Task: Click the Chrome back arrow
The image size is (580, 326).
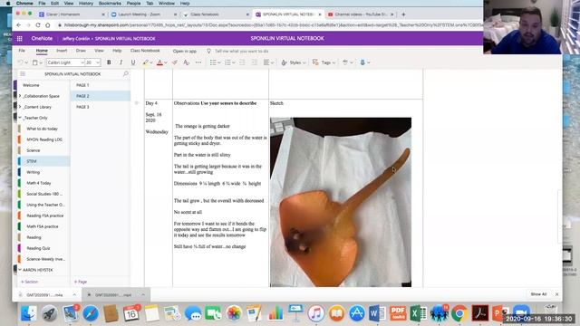Action: point(18,25)
